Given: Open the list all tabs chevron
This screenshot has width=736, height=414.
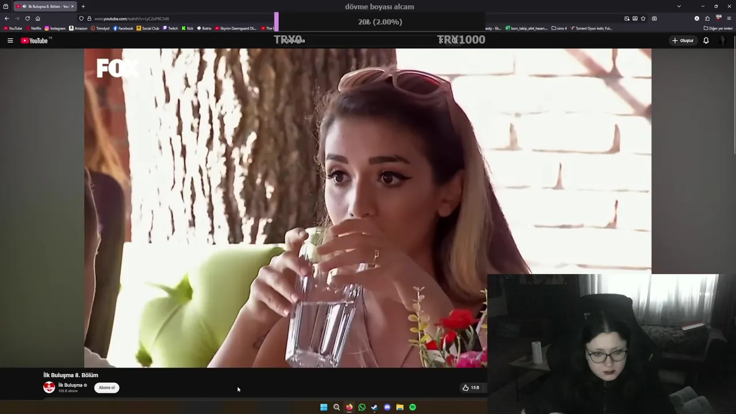Looking at the screenshot, I should 678,6.
